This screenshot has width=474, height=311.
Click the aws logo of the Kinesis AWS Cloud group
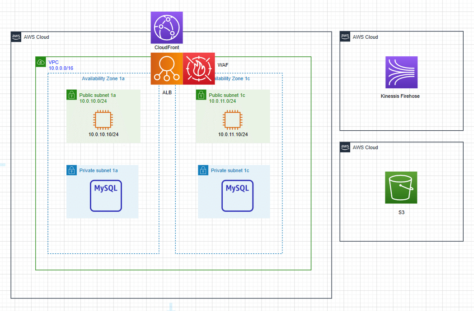click(x=345, y=37)
